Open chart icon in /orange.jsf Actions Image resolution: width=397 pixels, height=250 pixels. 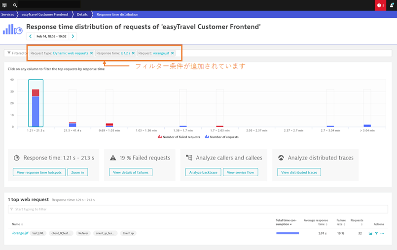pos(370,233)
